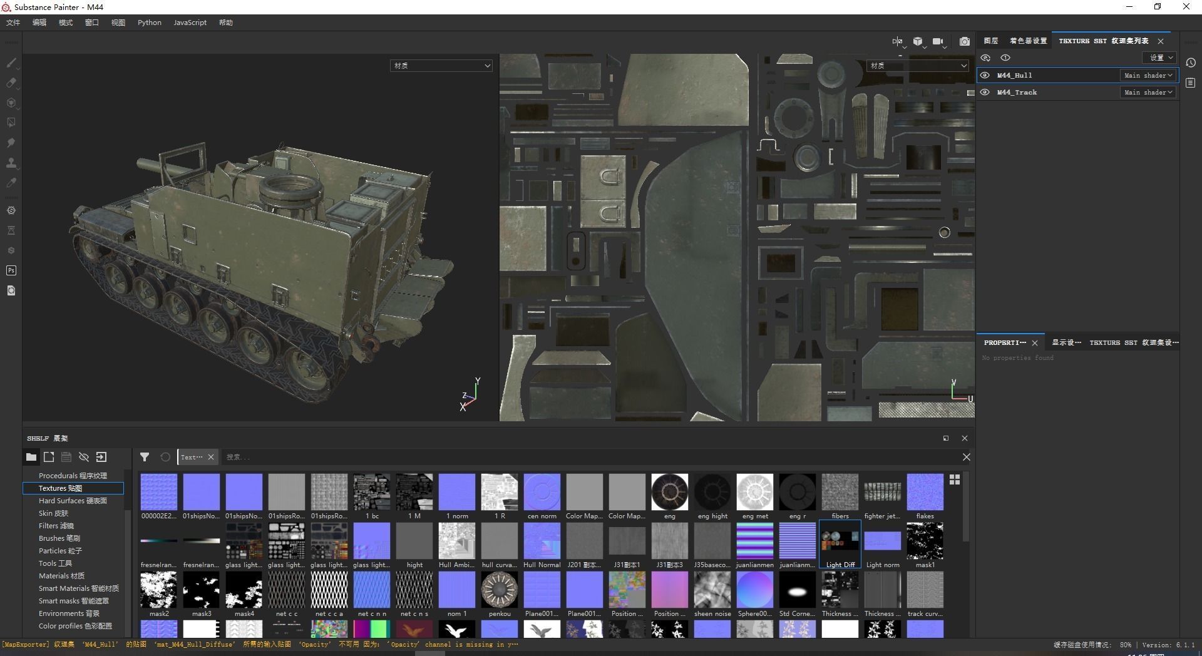Switch shelf to grid view icon
Screen dimensions: 1202x656
pyautogui.click(x=955, y=479)
